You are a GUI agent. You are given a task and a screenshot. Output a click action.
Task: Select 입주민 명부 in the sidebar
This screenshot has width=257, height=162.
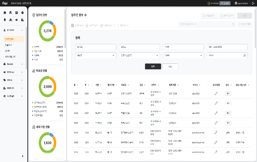pos(14,39)
